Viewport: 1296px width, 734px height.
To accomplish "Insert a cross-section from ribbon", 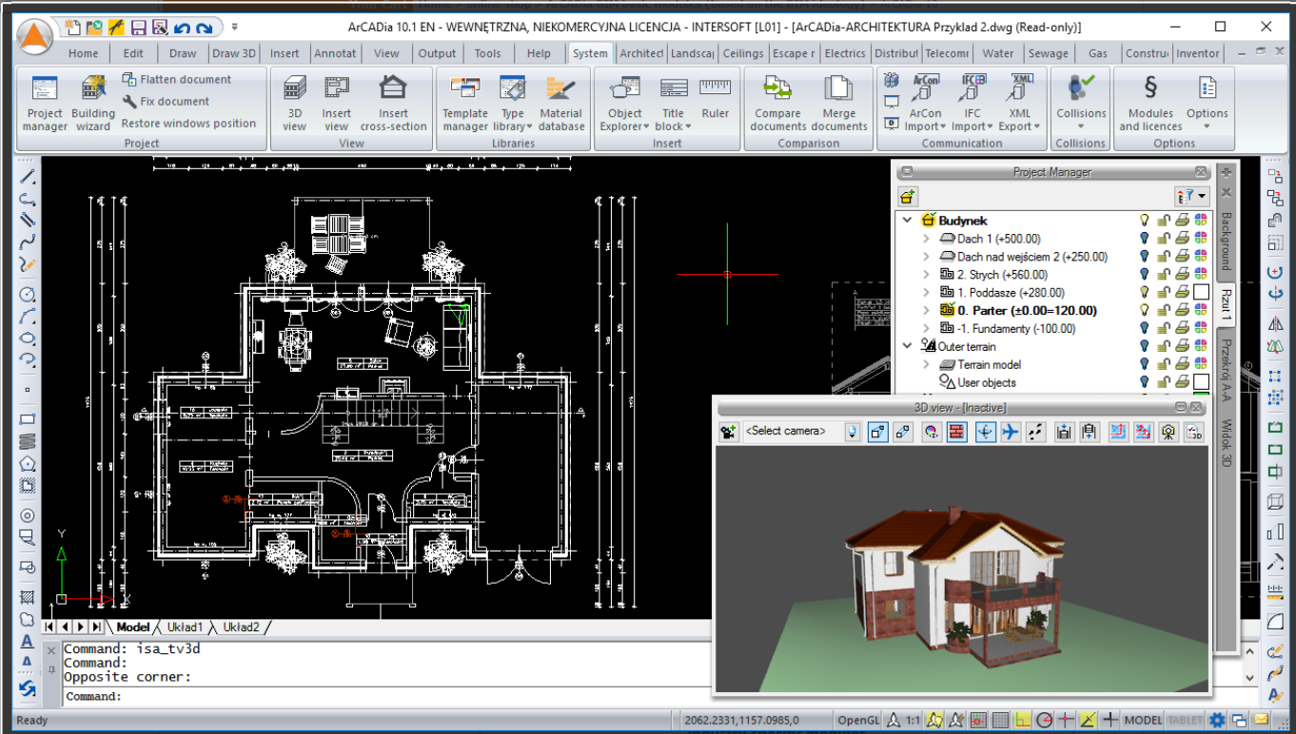I will [x=393, y=104].
